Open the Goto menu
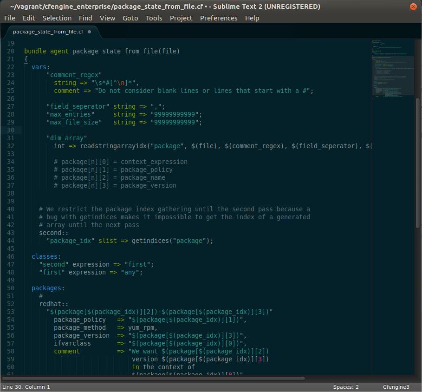This screenshot has width=422, height=392. (x=130, y=18)
